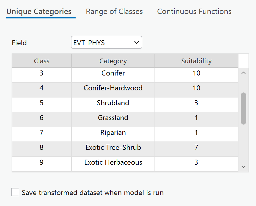Image resolution: width=256 pixels, height=206 pixels.
Task: Edit the Conifer suitability value 10
Action: [196, 73]
